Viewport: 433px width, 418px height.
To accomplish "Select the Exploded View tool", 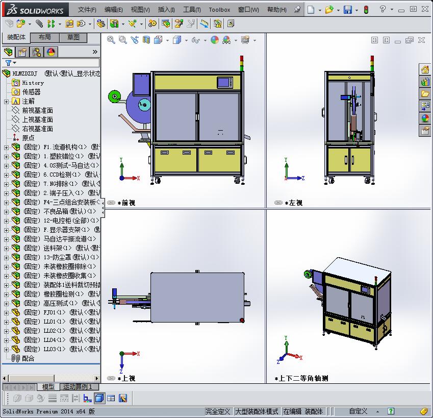I will click(x=179, y=24).
